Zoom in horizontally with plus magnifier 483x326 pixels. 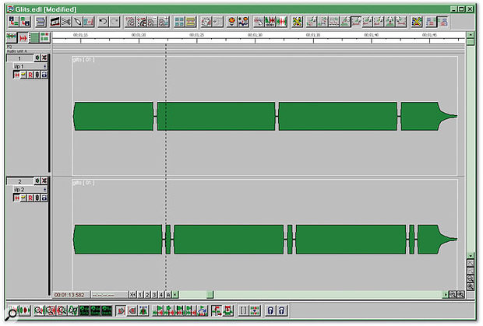coord(460,295)
